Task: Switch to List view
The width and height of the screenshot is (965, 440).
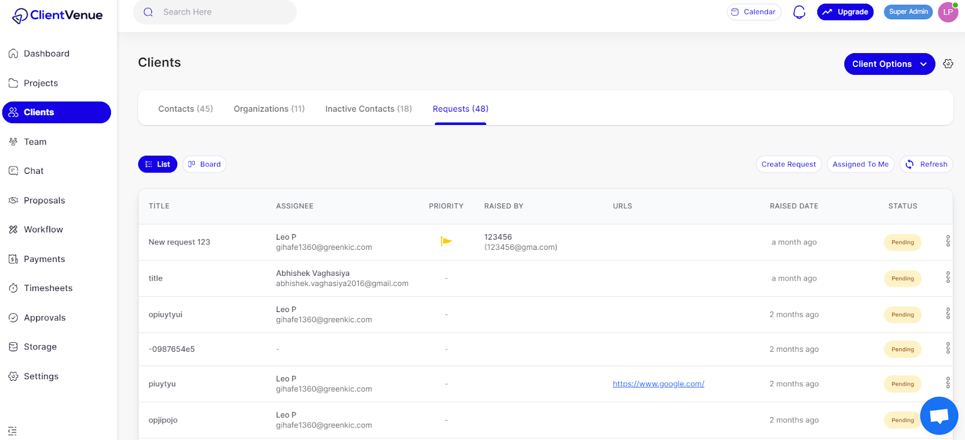Action: coord(157,164)
